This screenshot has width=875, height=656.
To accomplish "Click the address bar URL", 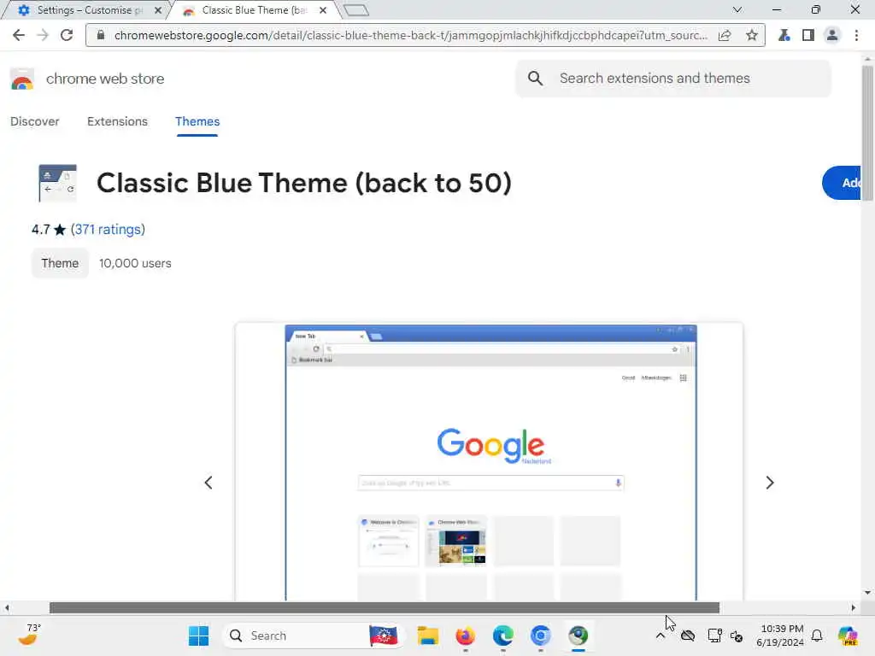I will point(411,35).
